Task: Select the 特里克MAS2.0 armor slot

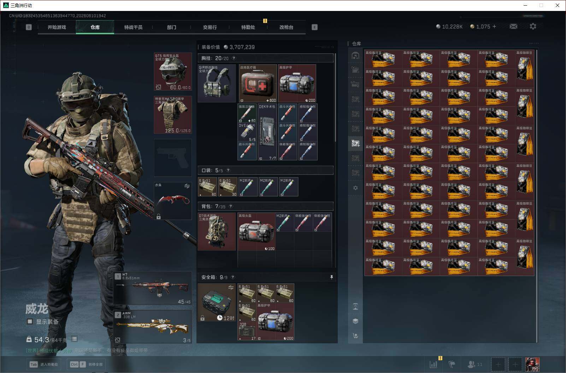Action: (173, 115)
